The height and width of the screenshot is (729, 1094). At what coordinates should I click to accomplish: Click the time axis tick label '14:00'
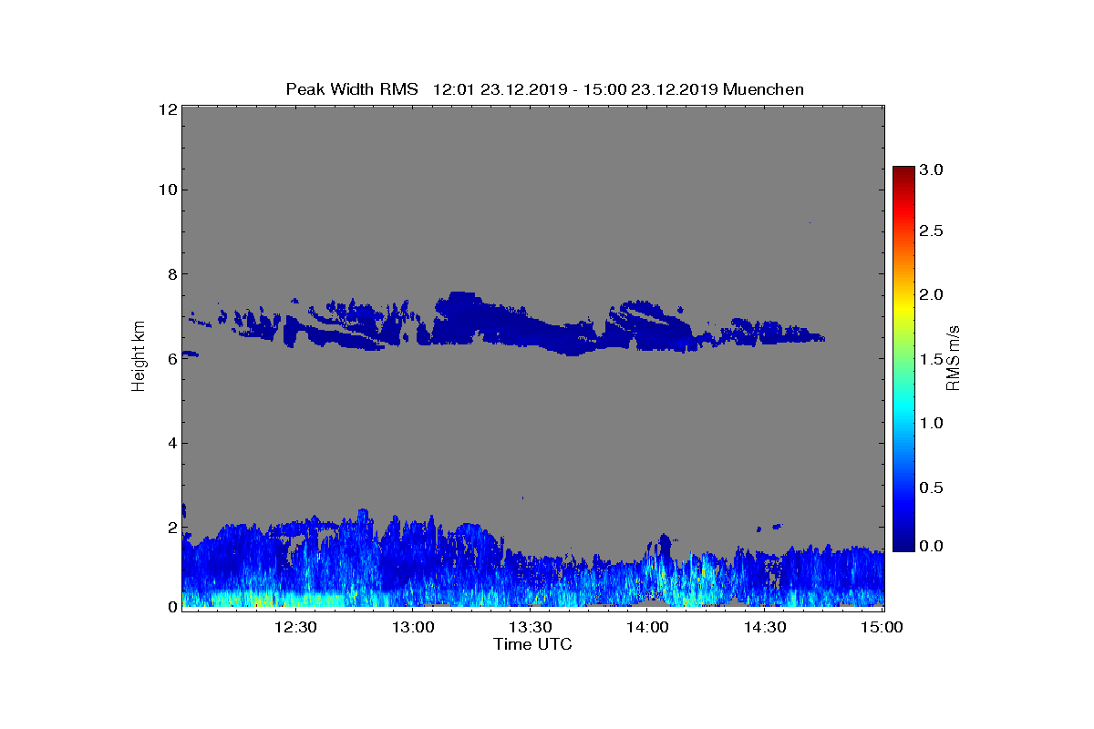coord(648,627)
